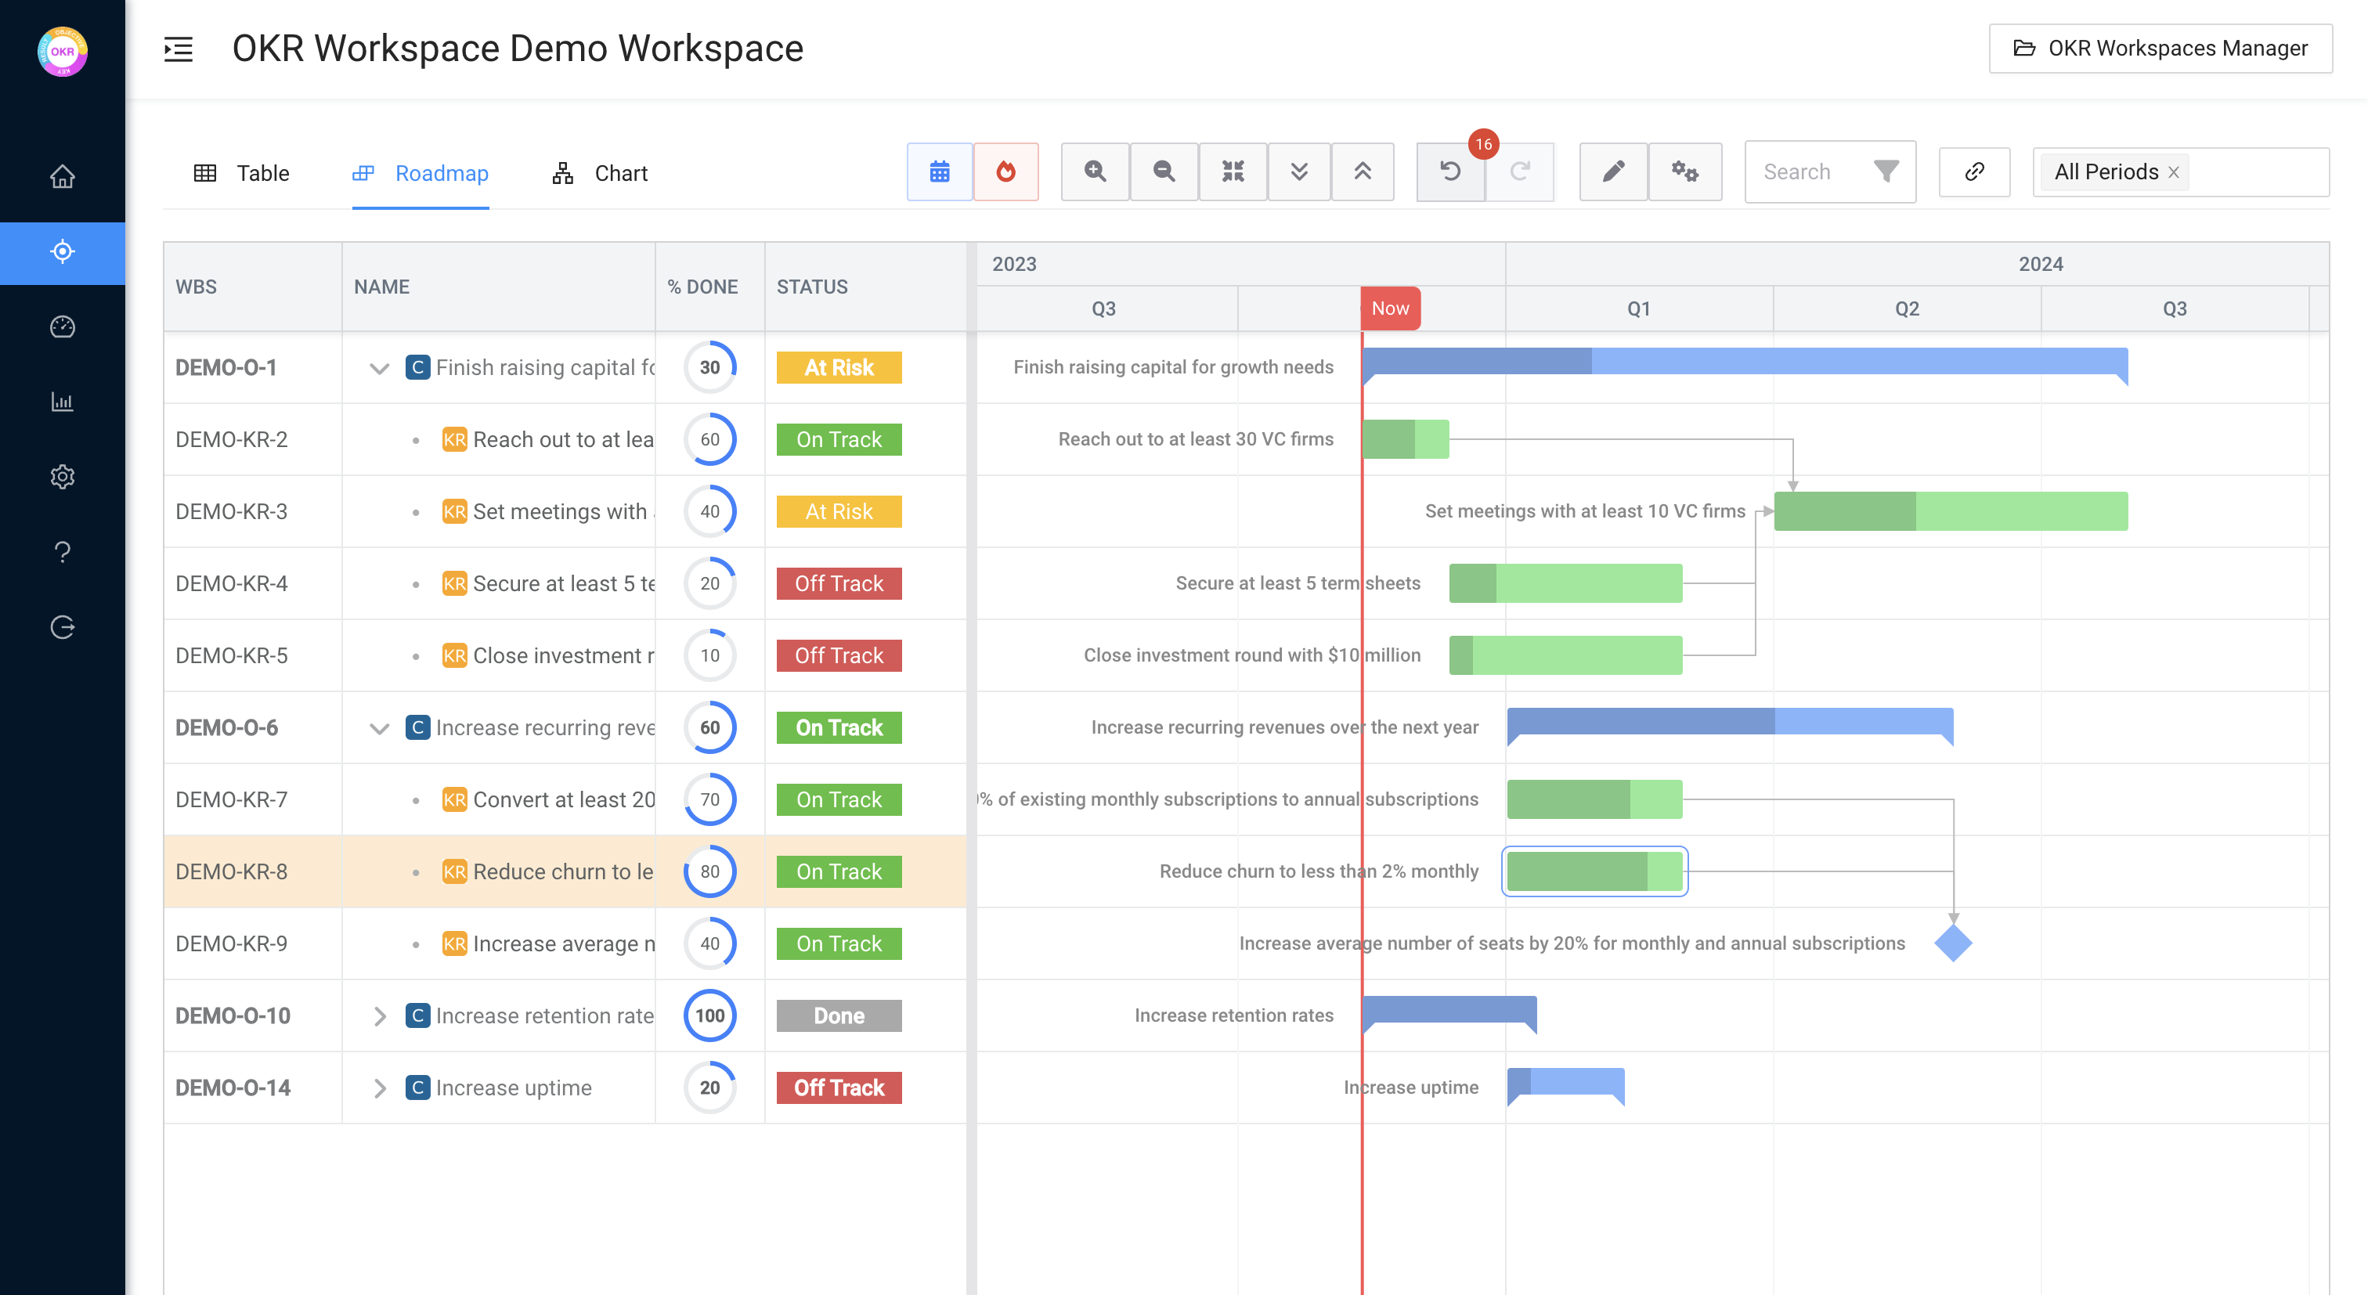Click the copy link icon
This screenshot has width=2368, height=1295.
(1973, 172)
